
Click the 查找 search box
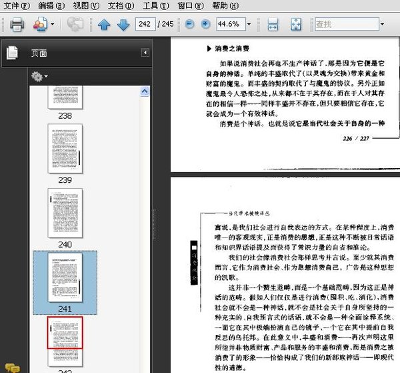347,24
